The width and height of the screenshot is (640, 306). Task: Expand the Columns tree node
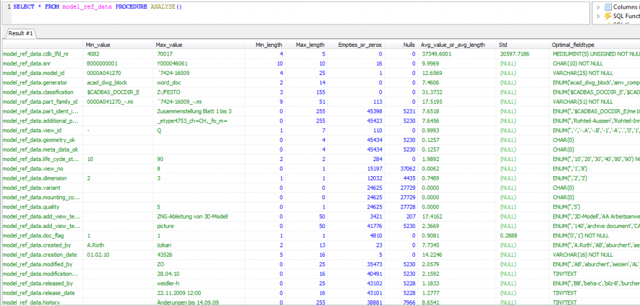tap(599, 6)
